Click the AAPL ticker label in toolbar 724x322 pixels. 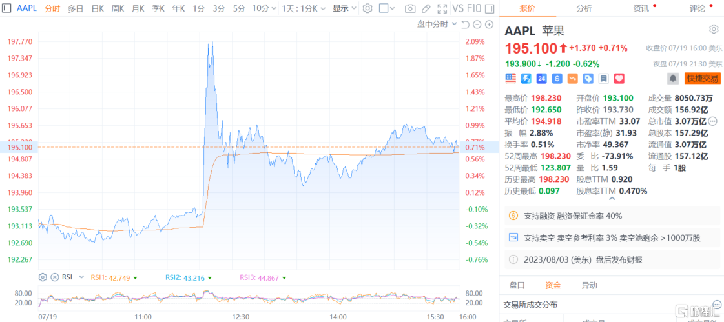point(26,8)
